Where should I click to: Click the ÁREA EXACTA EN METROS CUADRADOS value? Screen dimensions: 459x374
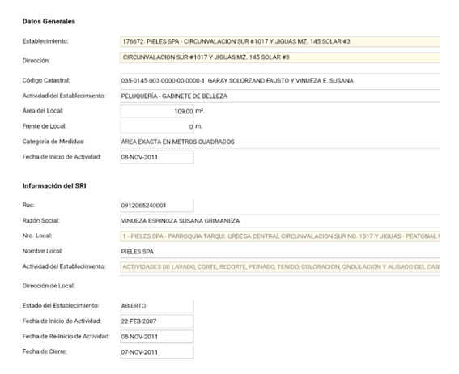click(x=177, y=142)
